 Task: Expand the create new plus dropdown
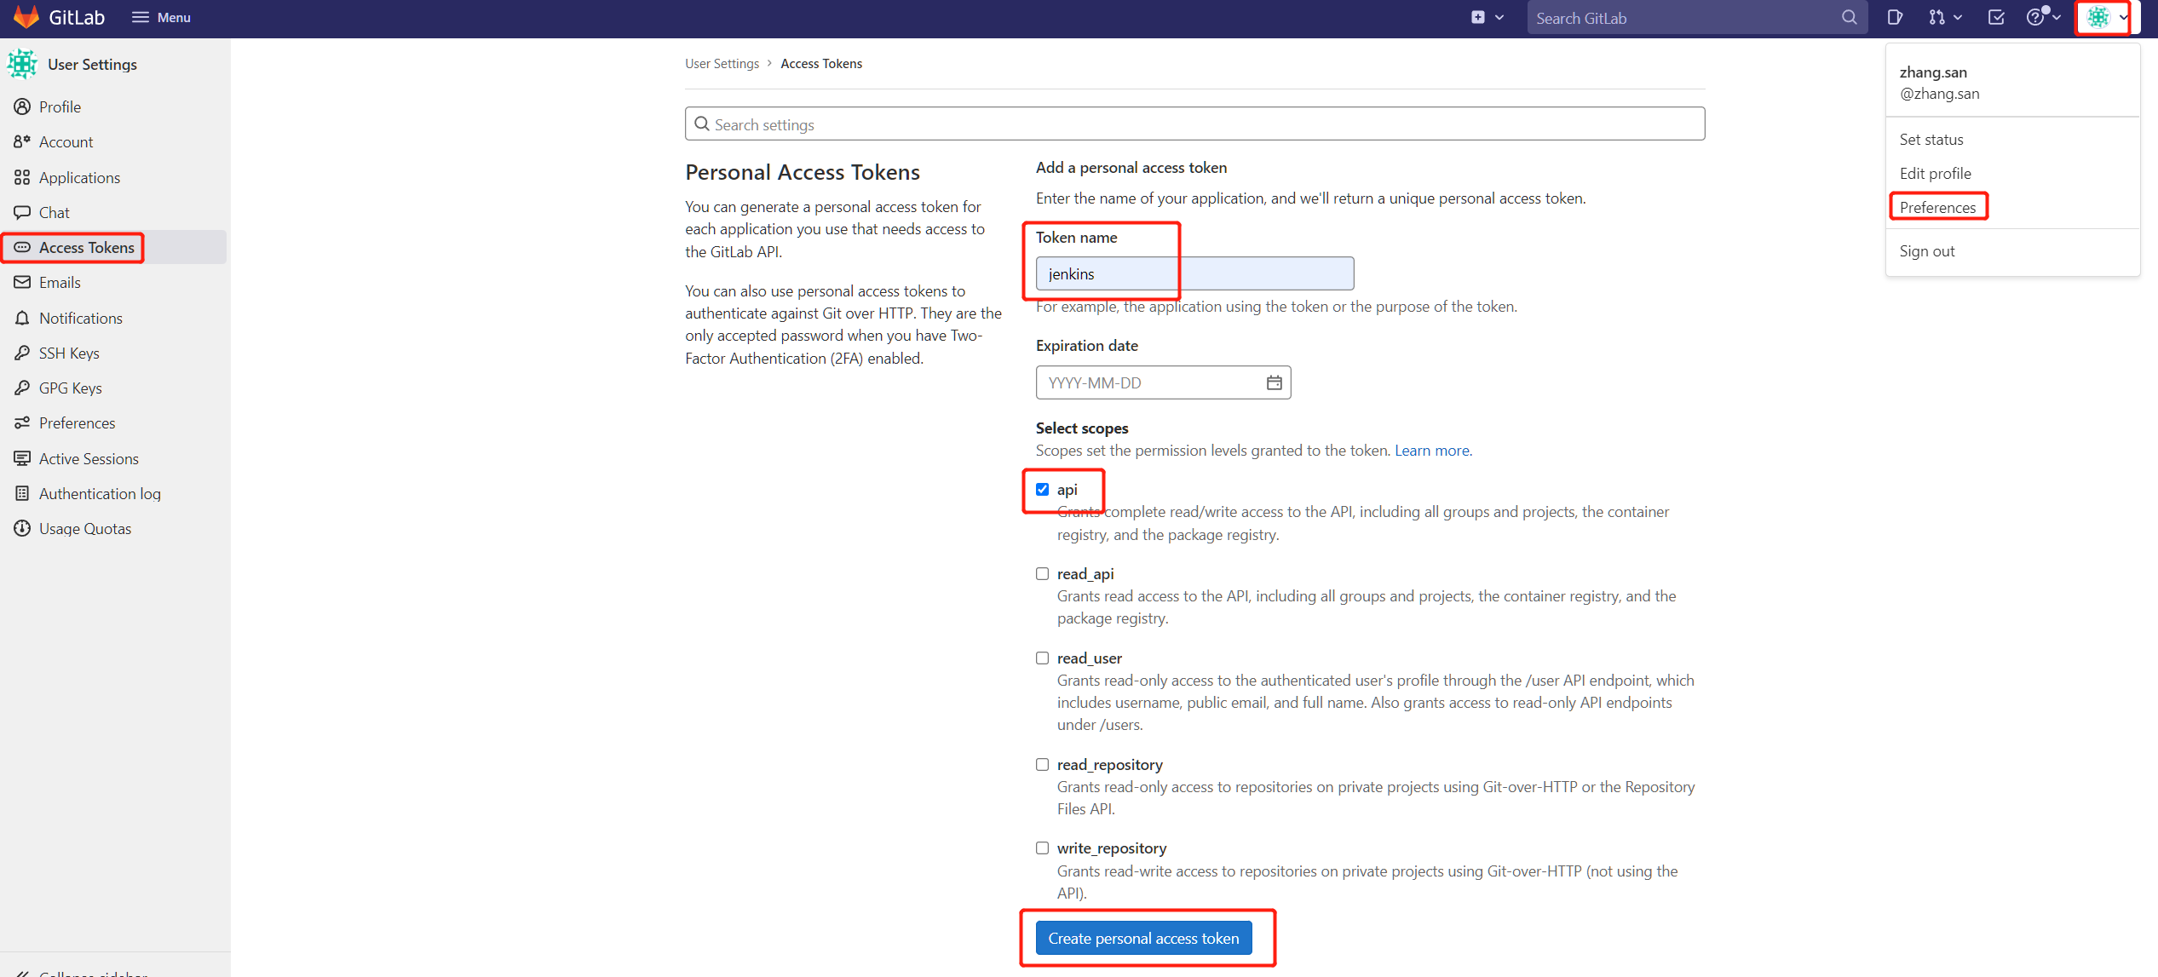click(x=1487, y=17)
